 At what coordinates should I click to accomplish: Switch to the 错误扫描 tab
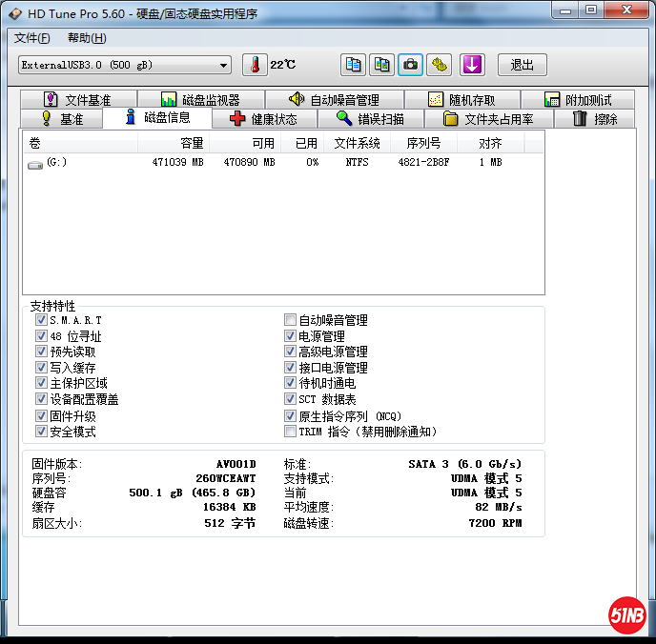click(371, 119)
